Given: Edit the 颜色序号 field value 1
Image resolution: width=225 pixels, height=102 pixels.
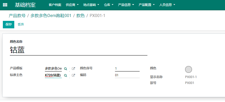Looking at the screenshot, I should [127, 69].
